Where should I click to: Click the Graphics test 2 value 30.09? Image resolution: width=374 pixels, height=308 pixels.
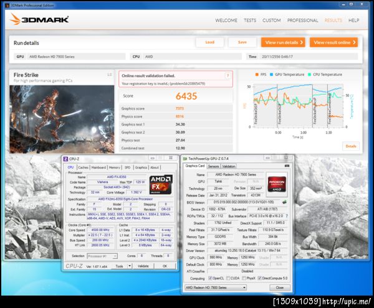pyautogui.click(x=180, y=133)
